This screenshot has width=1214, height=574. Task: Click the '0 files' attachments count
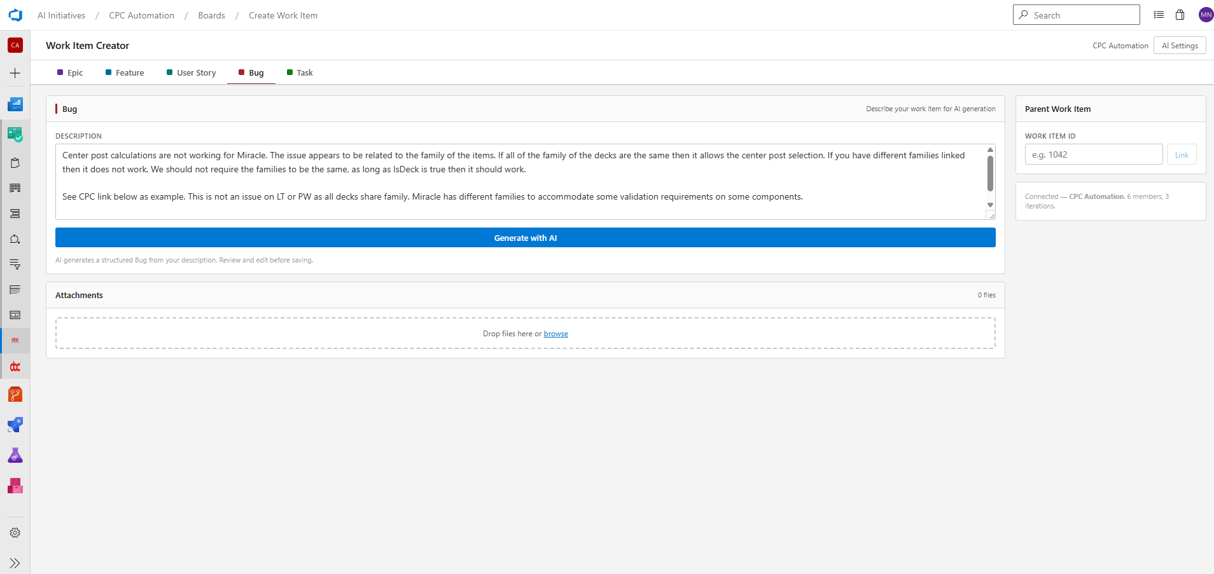point(986,295)
